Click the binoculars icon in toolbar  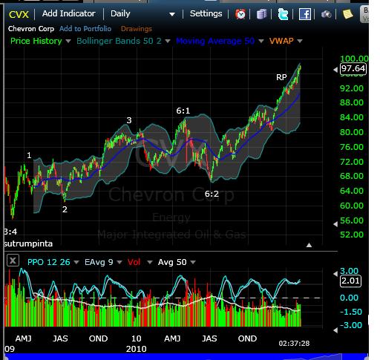(x=327, y=14)
